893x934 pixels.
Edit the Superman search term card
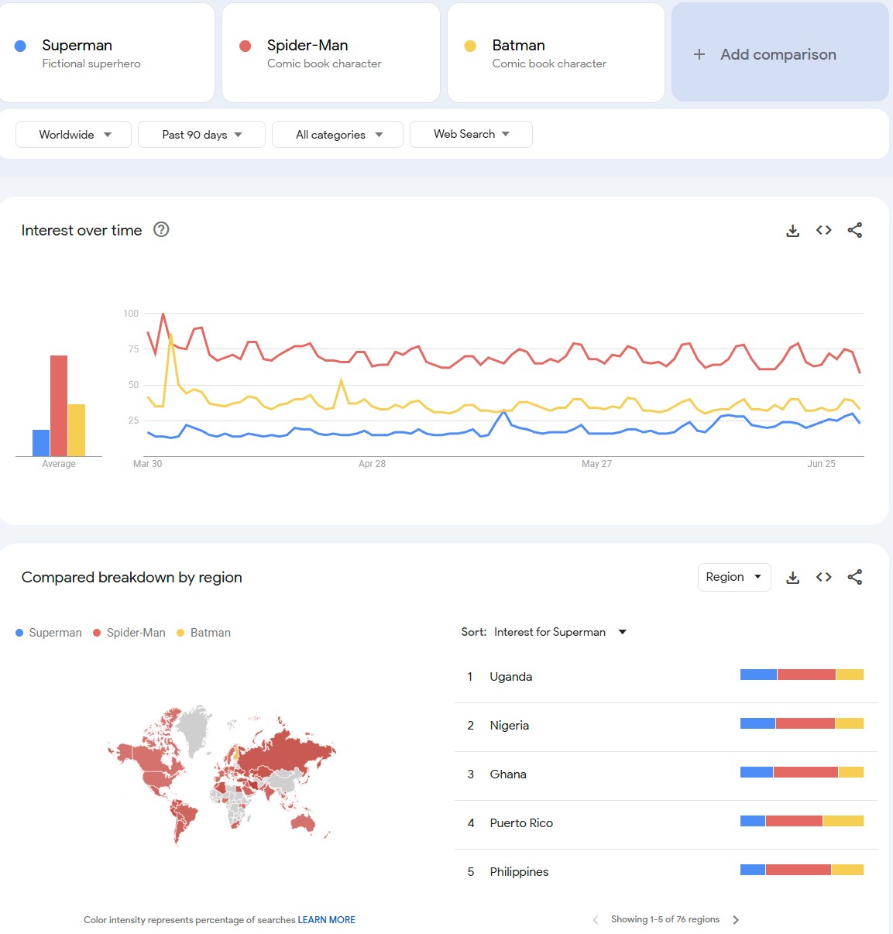[x=107, y=53]
